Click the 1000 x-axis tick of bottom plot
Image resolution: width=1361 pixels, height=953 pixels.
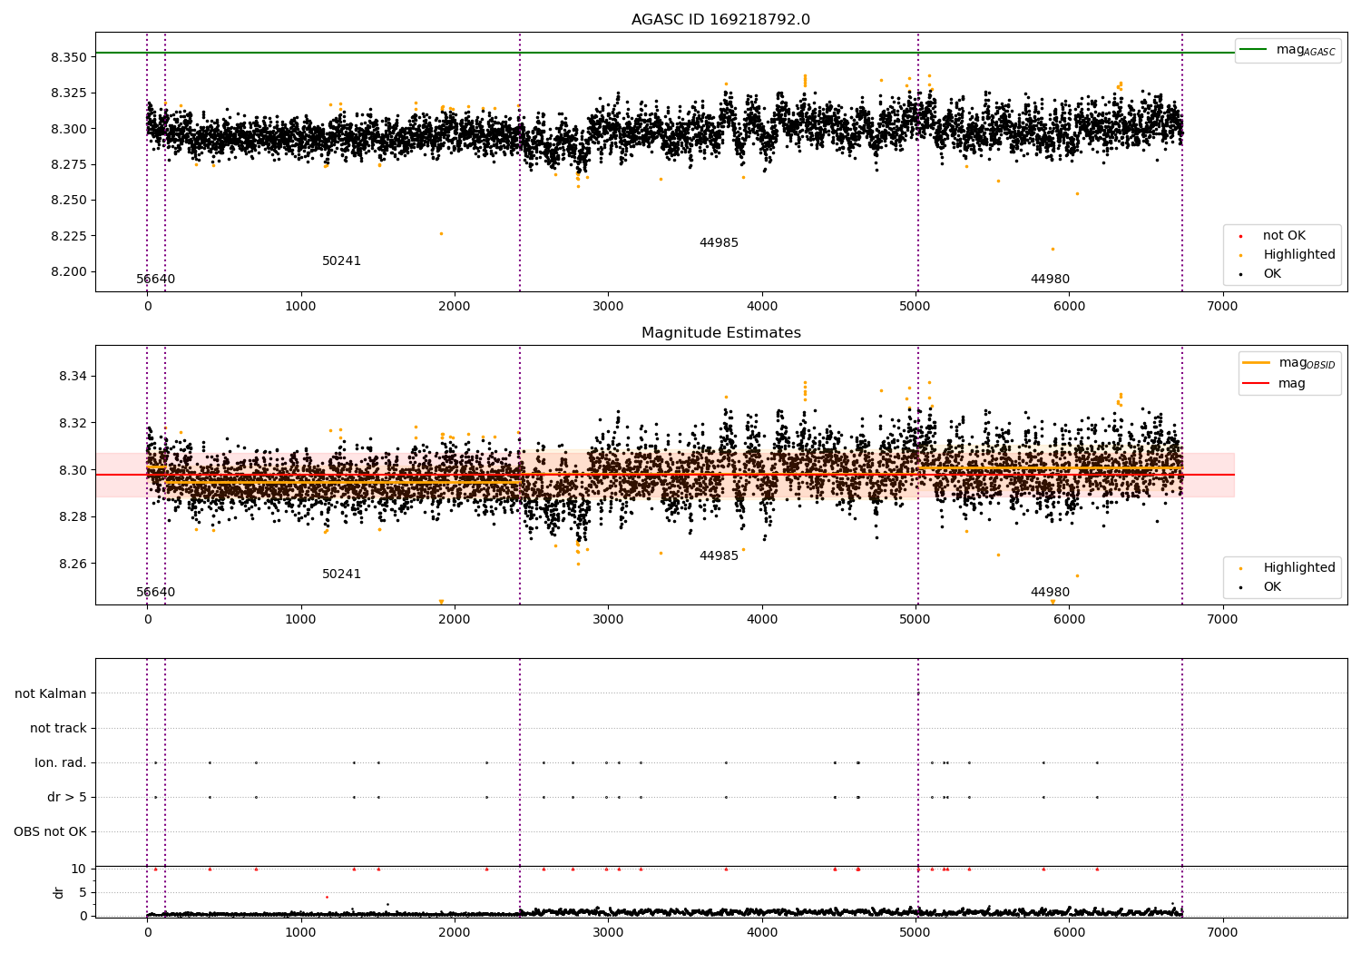300,932
